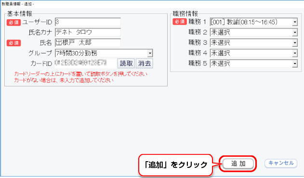
Task: Click the ユーザーID input field
Action: pyautogui.click(x=88, y=22)
